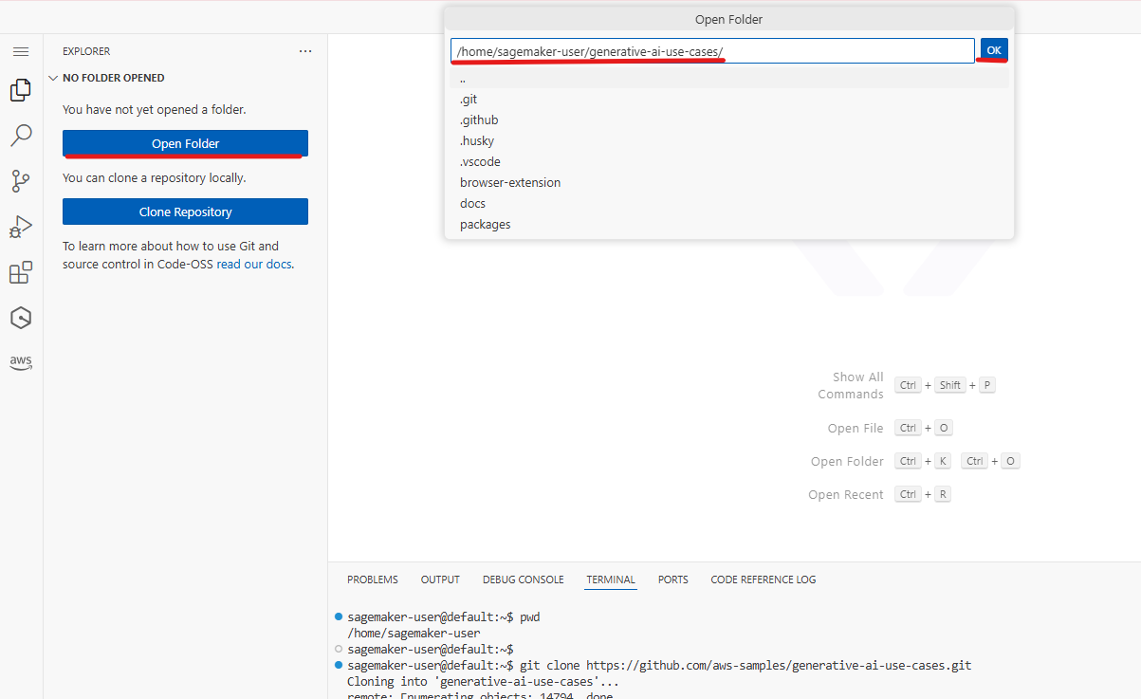Image resolution: width=1141 pixels, height=699 pixels.
Task: Click the Open Folder button in Explorer
Action: (x=185, y=143)
